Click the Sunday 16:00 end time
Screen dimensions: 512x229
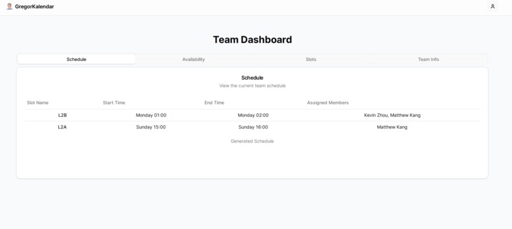[x=253, y=127]
